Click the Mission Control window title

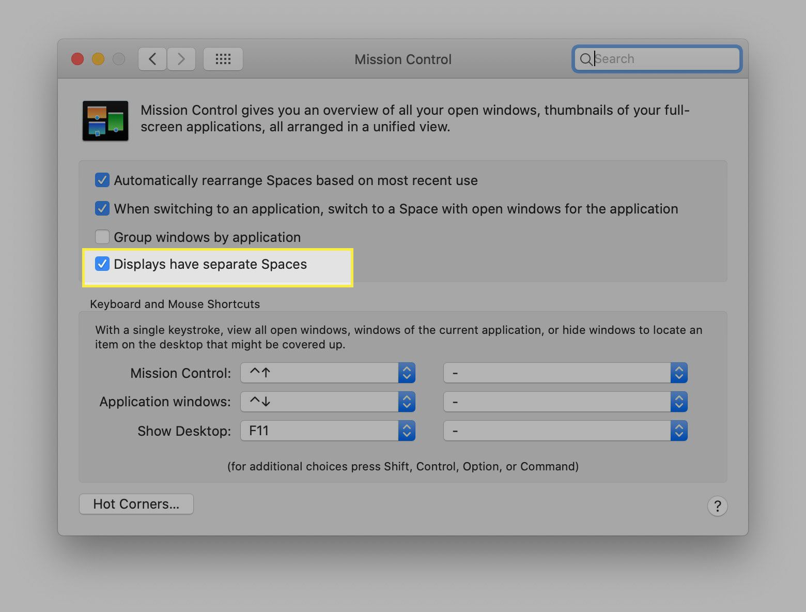click(x=403, y=59)
